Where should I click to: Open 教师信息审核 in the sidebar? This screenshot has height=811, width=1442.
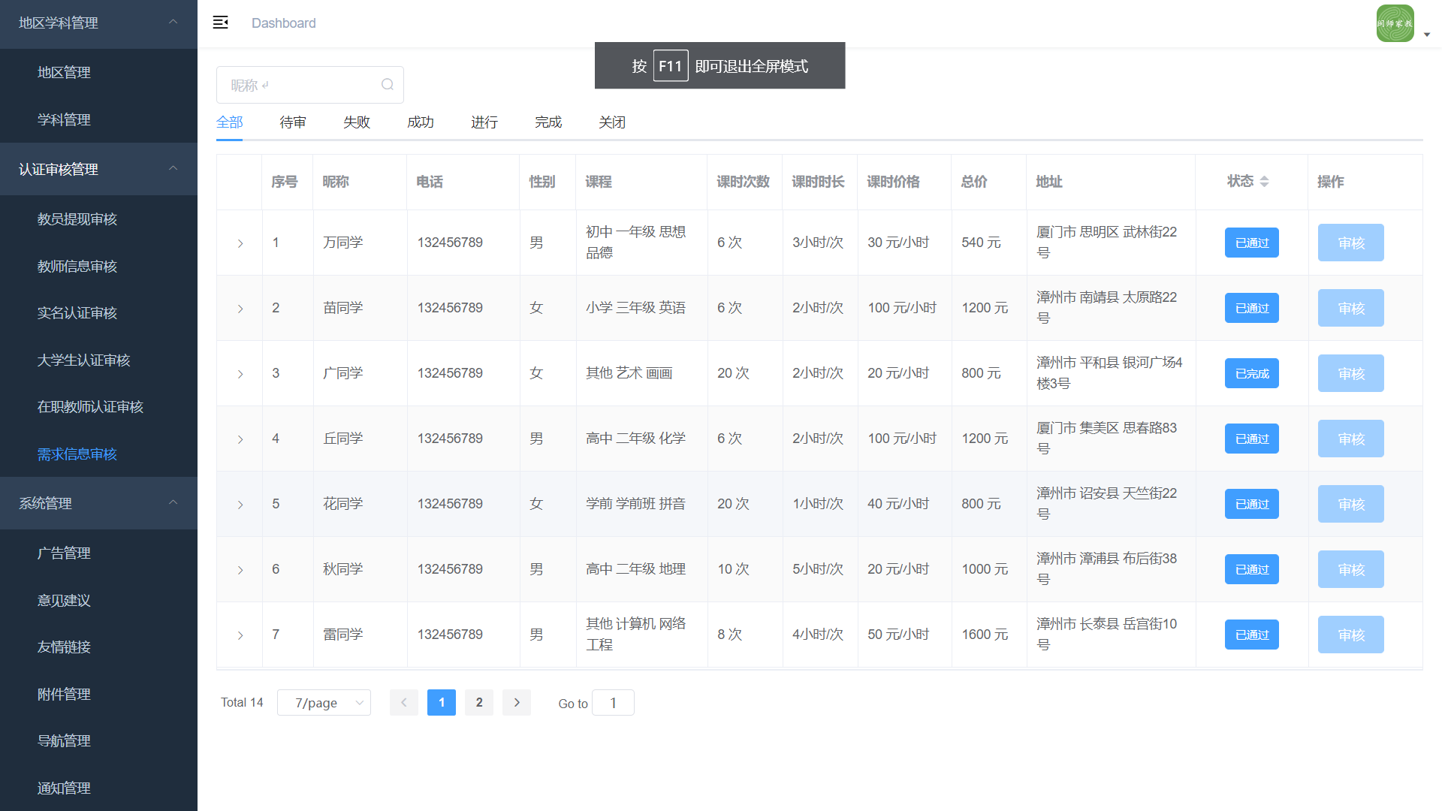click(77, 266)
